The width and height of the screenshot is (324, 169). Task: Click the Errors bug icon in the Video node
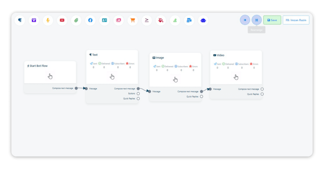251,64
